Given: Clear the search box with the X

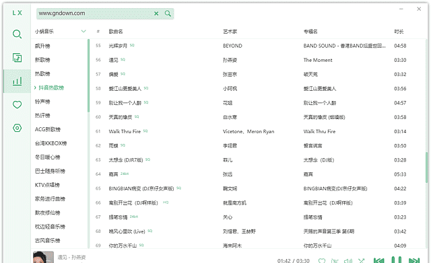Looking at the screenshot, I should point(156,13).
